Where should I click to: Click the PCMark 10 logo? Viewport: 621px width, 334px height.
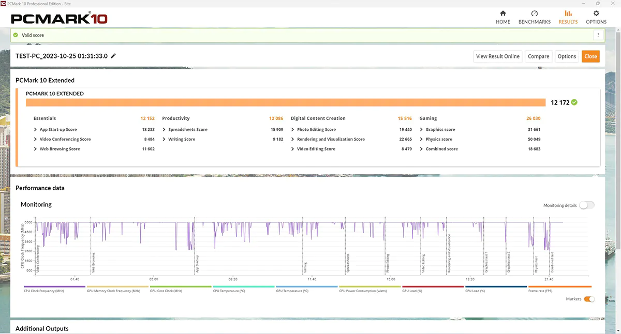pyautogui.click(x=59, y=19)
